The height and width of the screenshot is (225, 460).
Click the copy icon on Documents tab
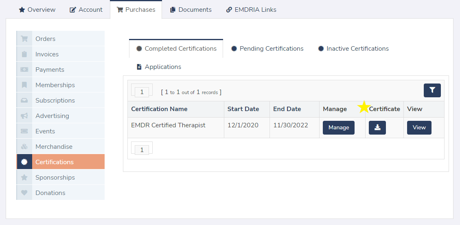click(x=173, y=10)
